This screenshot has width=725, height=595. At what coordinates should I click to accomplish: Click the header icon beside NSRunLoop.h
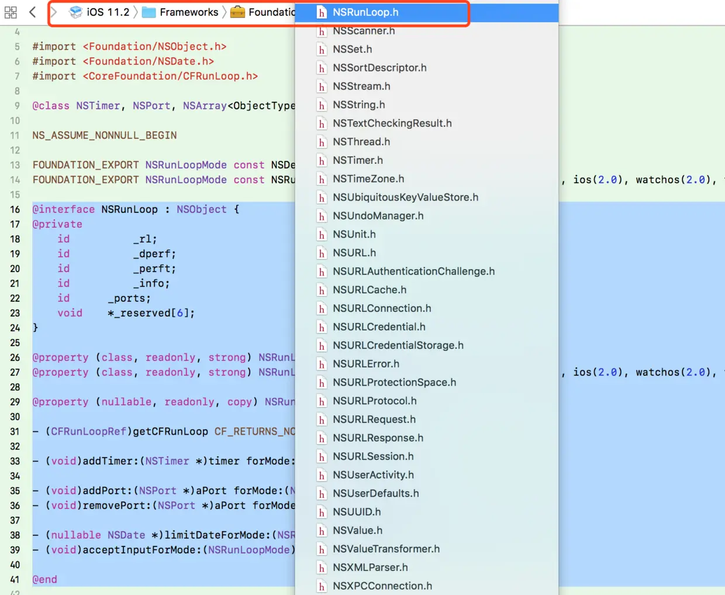click(x=322, y=12)
